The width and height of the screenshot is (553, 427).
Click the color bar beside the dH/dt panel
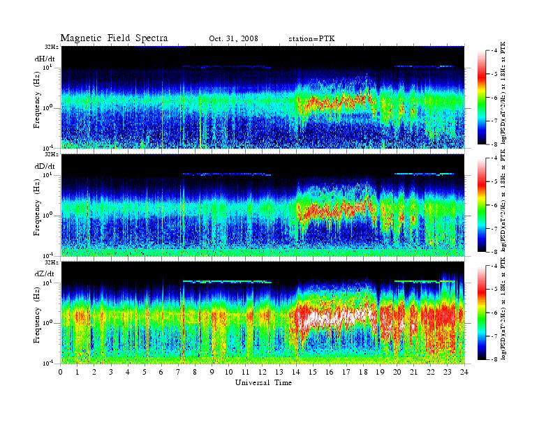481,97
